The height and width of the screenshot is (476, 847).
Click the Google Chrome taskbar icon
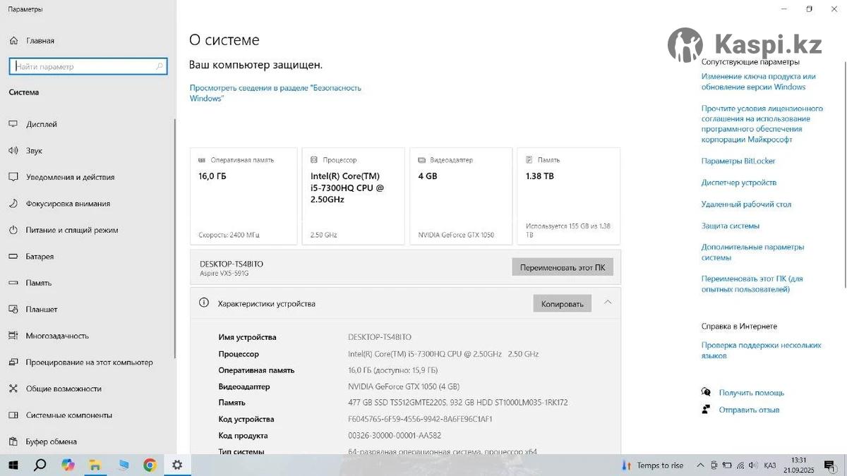tap(150, 465)
